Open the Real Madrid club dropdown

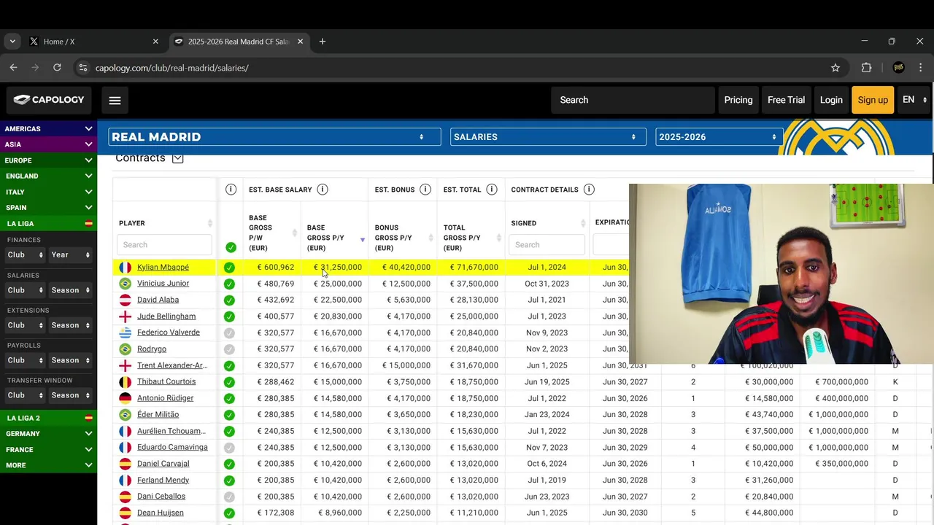[274, 137]
